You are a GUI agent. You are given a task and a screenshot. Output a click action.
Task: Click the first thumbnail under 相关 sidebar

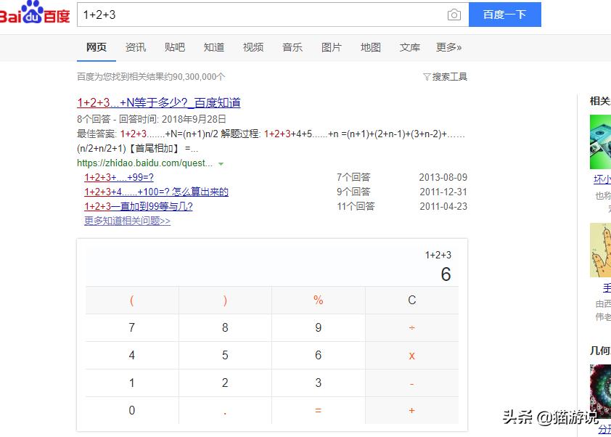pyautogui.click(x=600, y=142)
